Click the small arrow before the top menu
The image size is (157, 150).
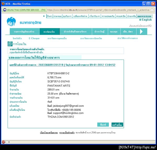coord(44,16)
